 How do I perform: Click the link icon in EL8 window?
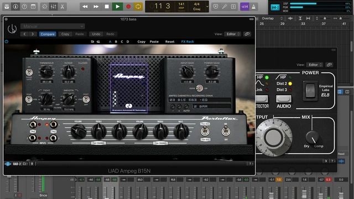click(x=329, y=65)
